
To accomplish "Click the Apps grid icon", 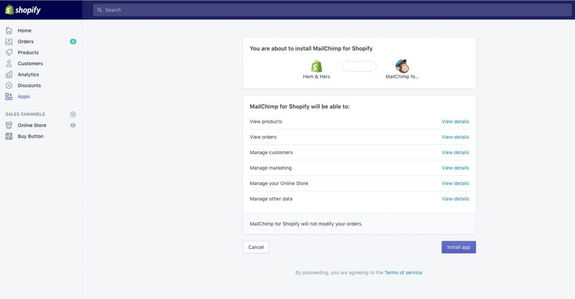I will pos(9,97).
